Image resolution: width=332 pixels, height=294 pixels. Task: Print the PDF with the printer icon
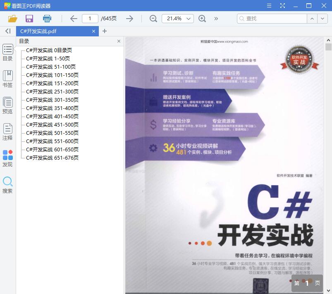(x=47, y=19)
